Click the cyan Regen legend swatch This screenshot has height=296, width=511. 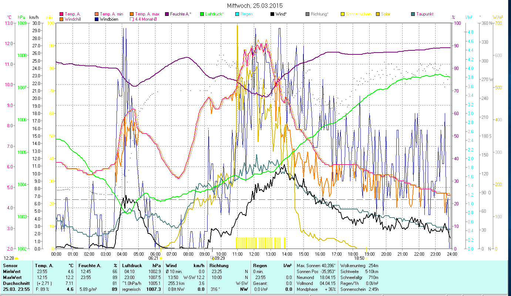[237, 14]
